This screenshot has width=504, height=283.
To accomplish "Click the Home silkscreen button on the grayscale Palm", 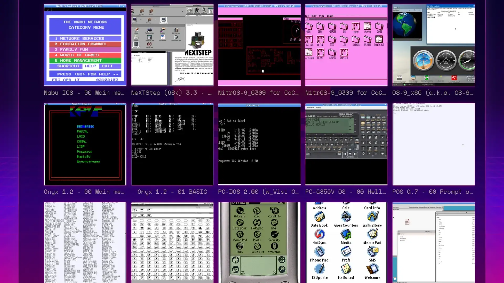I will coord(235,260).
